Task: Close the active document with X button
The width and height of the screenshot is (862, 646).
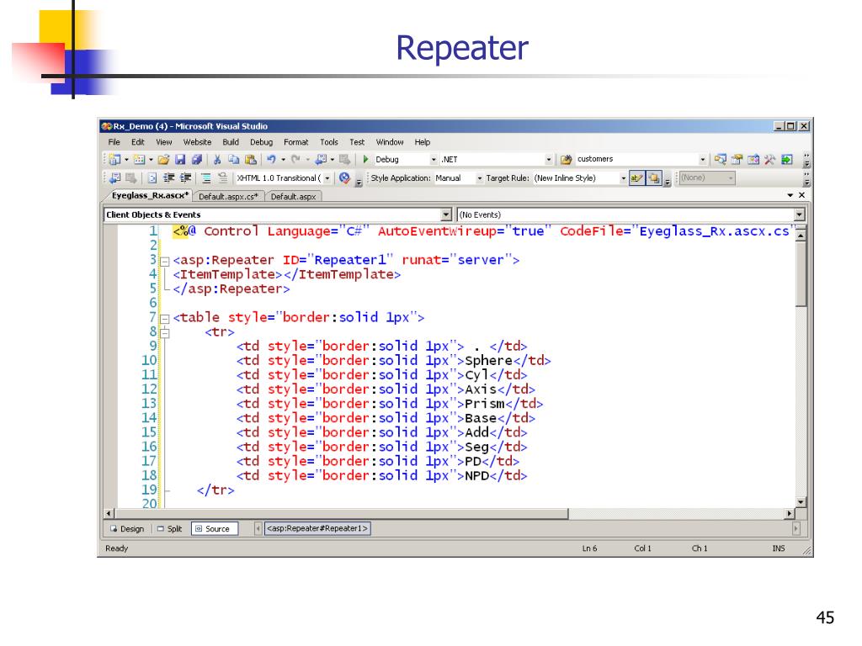Action: (801, 195)
